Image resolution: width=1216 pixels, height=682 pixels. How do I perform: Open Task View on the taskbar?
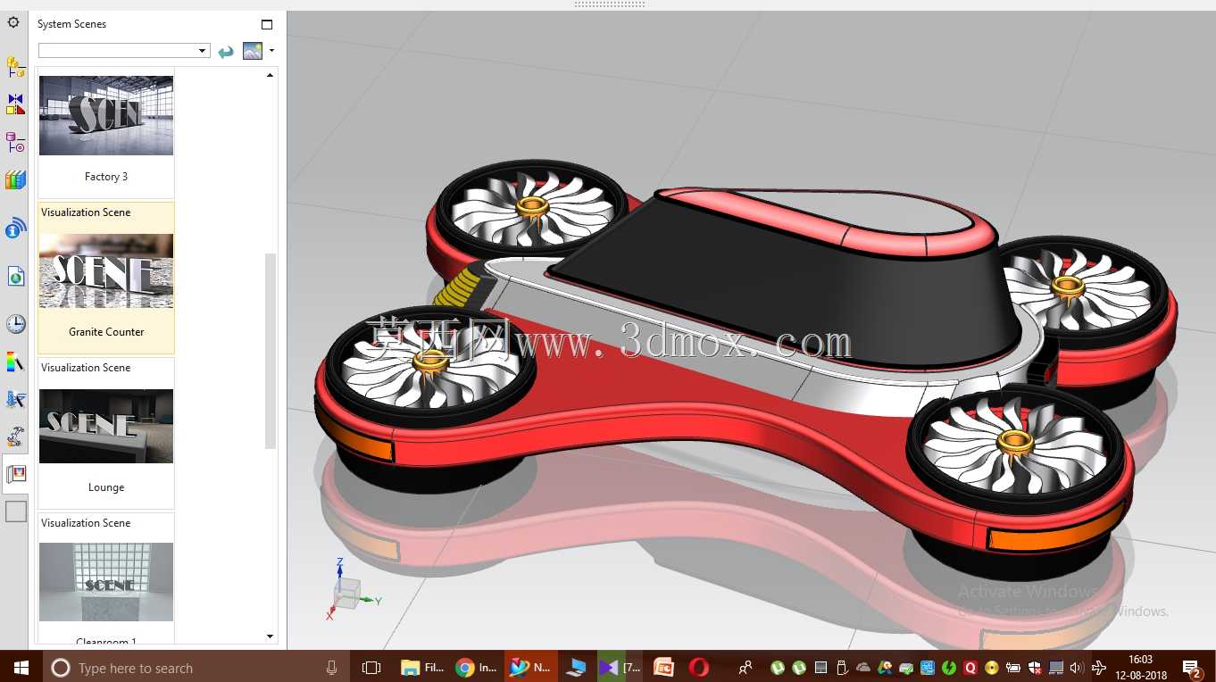click(x=371, y=667)
